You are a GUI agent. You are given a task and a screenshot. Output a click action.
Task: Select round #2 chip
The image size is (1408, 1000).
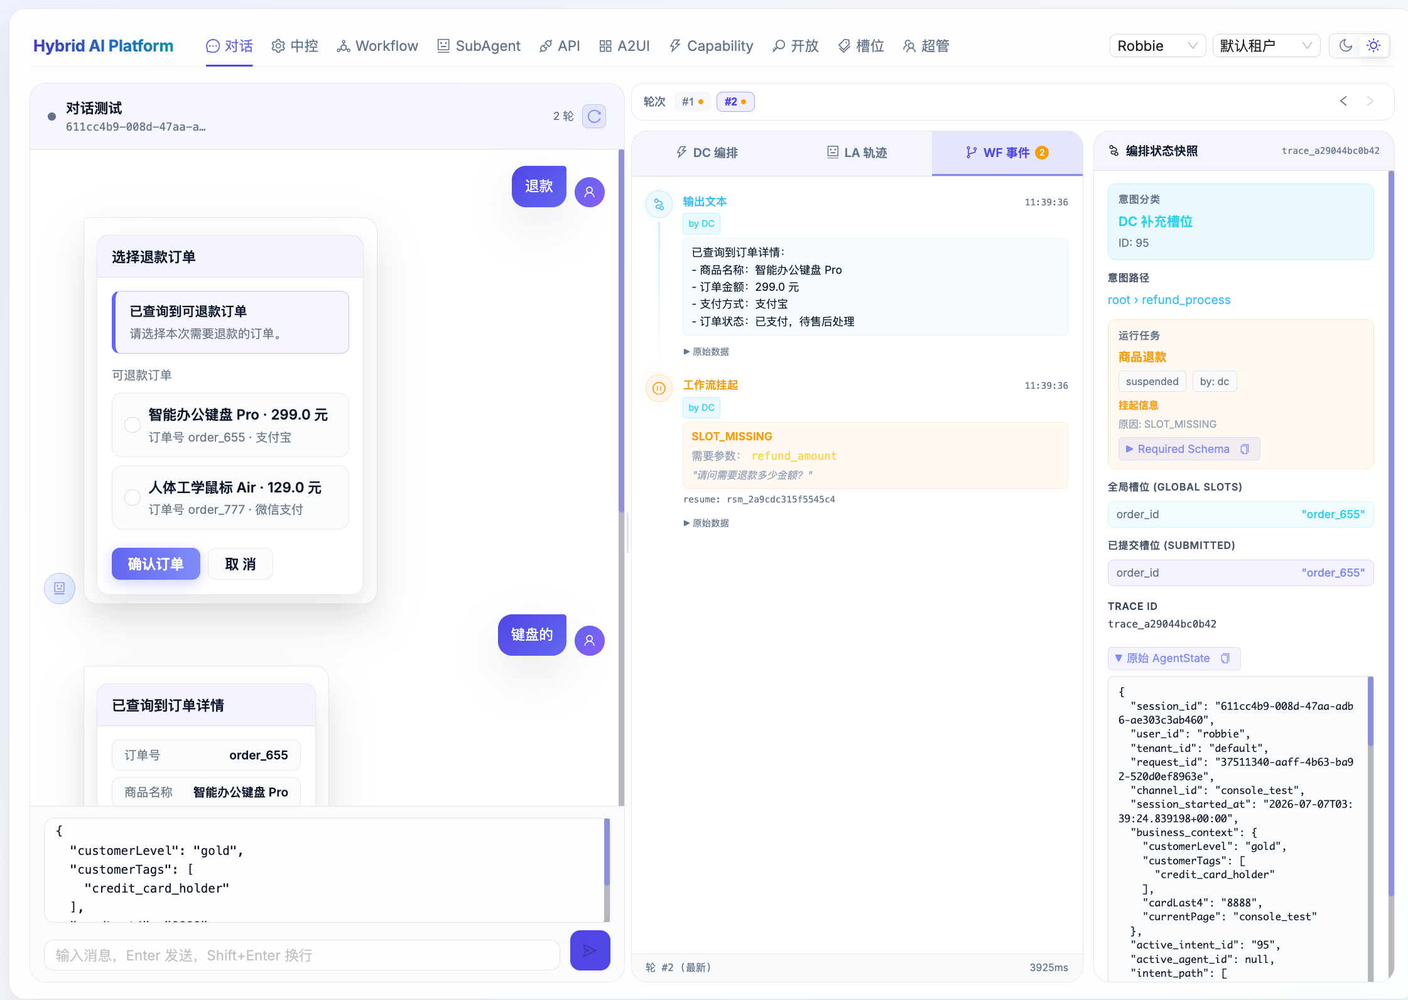735,102
